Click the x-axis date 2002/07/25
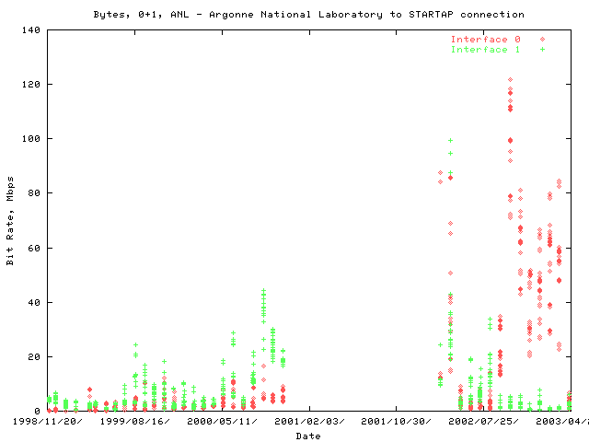589x442 pixels. pos(483,422)
